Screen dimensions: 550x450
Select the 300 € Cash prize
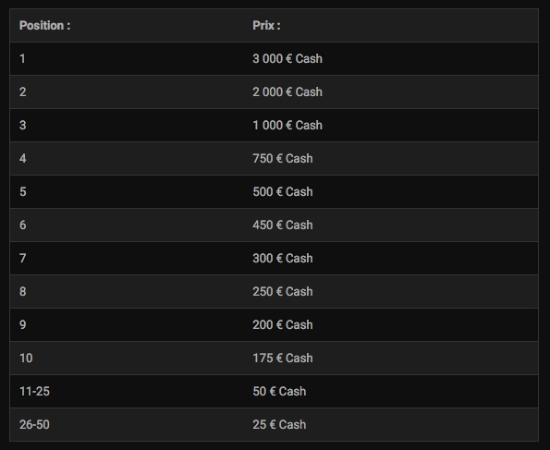[x=283, y=258]
